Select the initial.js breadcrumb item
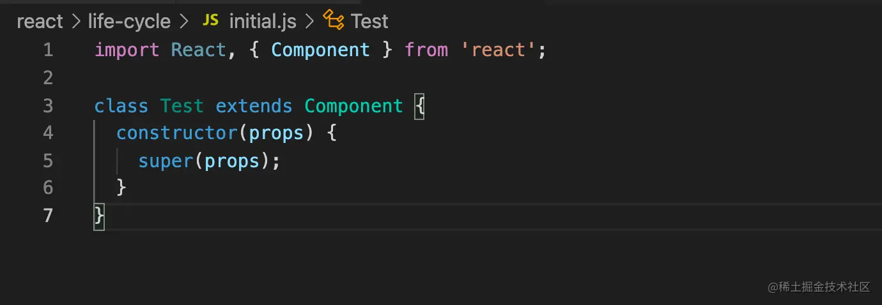This screenshot has height=305, width=882. coord(263,22)
